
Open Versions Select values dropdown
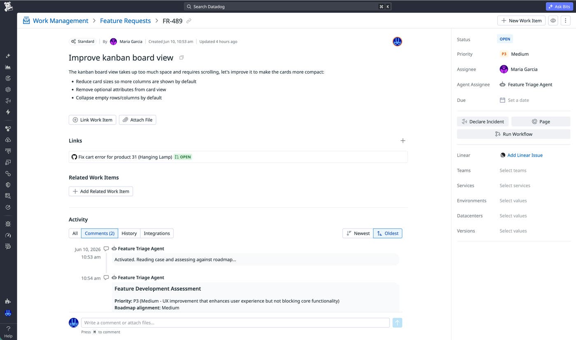click(513, 231)
